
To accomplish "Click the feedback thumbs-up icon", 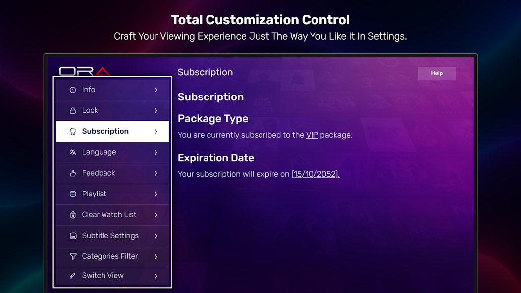I will (x=73, y=173).
